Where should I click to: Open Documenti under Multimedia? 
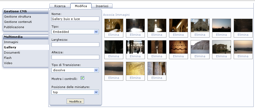click(12, 53)
